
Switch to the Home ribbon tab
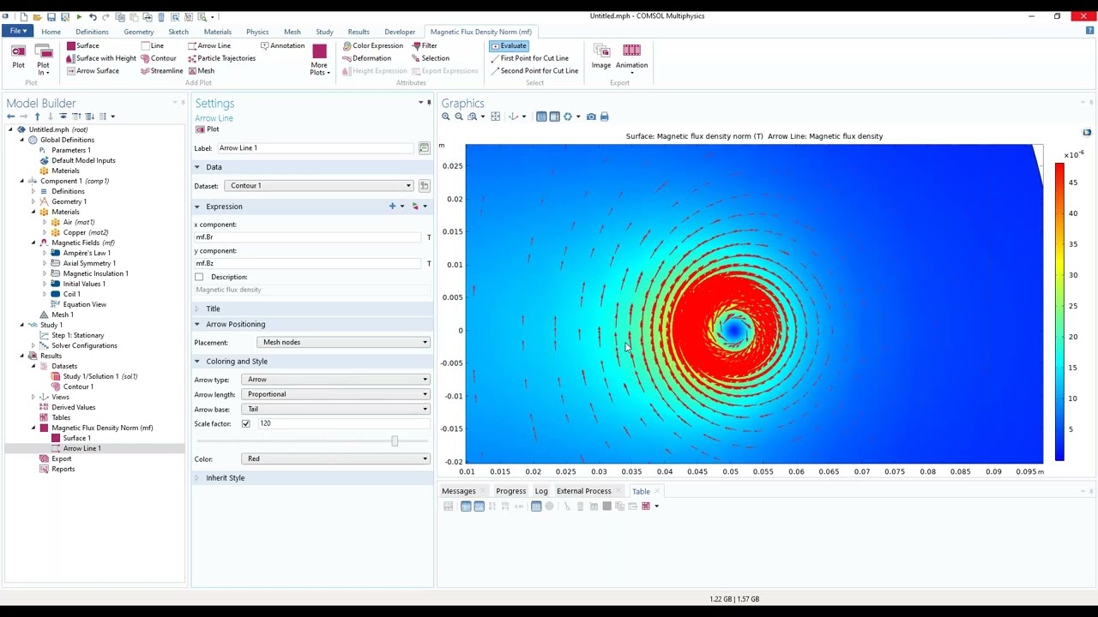[x=51, y=32]
